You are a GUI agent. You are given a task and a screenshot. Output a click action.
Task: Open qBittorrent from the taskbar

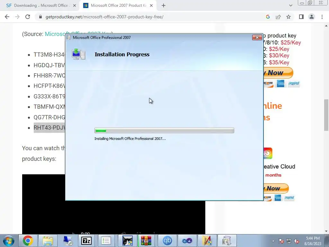(x=167, y=241)
